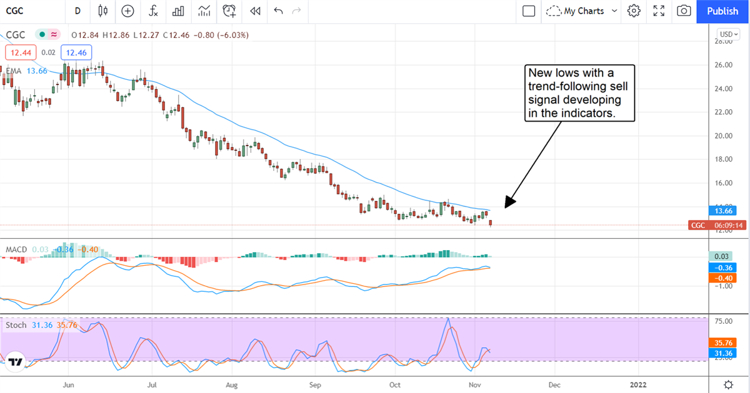
Task: Take a chart snapshot with the camera icon
Action: pos(684,11)
